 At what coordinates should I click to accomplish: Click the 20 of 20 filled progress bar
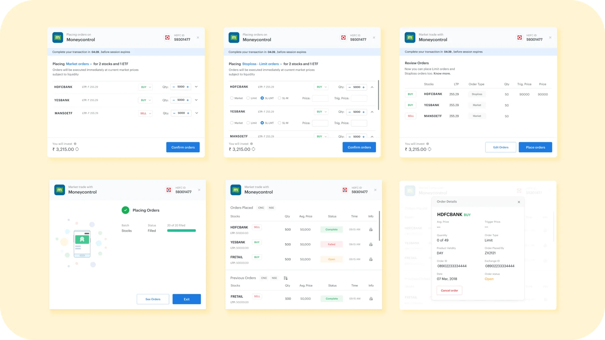(x=182, y=230)
